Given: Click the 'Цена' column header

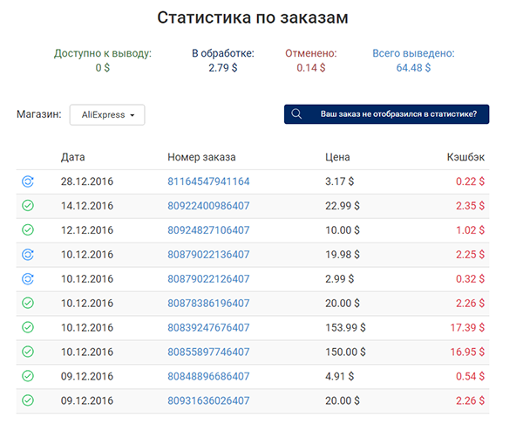Looking at the screenshot, I should [x=336, y=158].
